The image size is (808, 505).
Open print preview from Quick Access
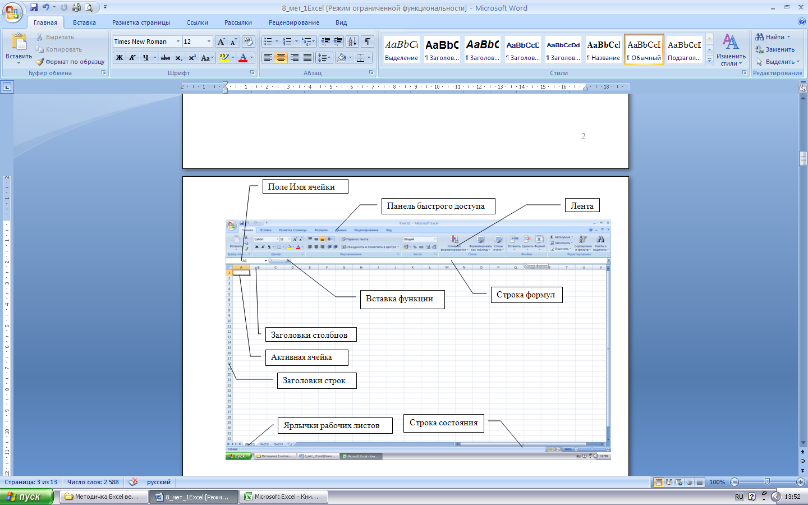[x=89, y=8]
